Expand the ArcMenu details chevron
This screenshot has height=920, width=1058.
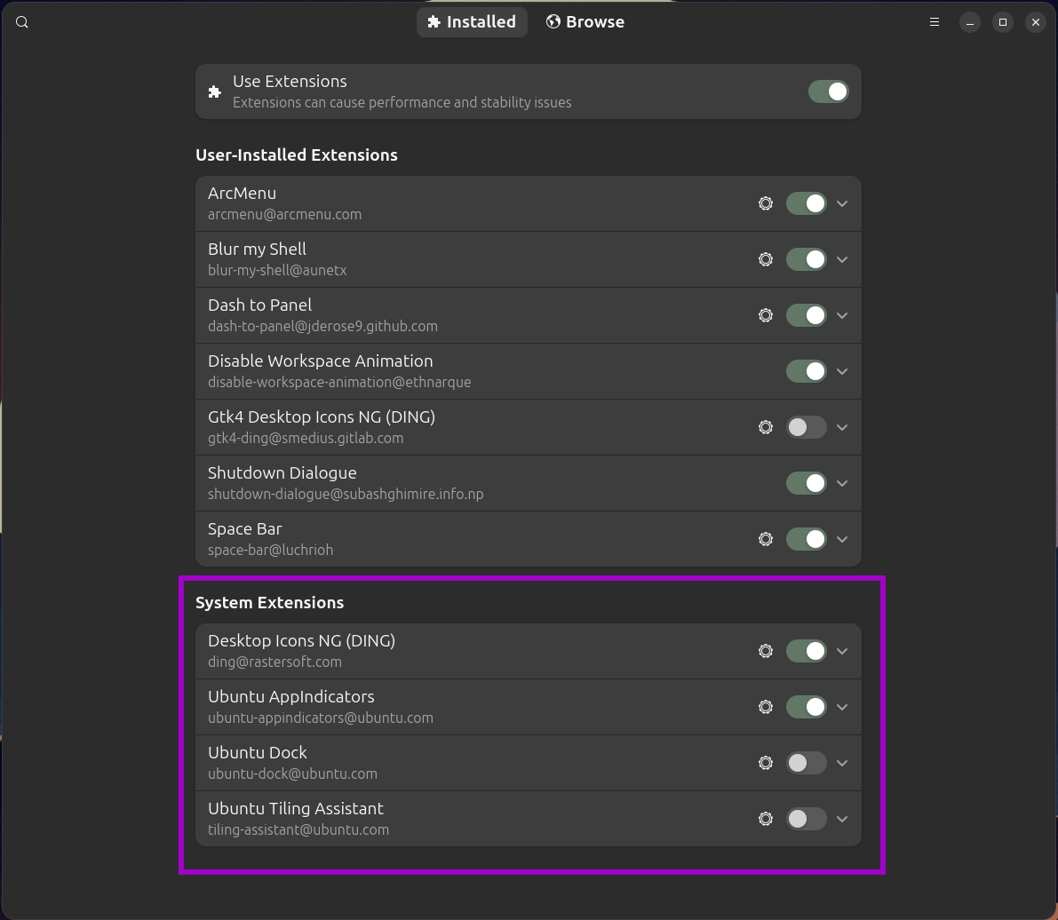pos(842,203)
